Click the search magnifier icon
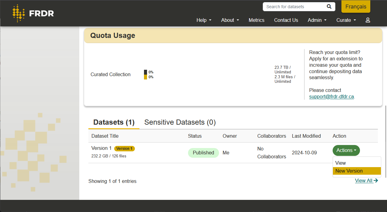 (x=329, y=7)
